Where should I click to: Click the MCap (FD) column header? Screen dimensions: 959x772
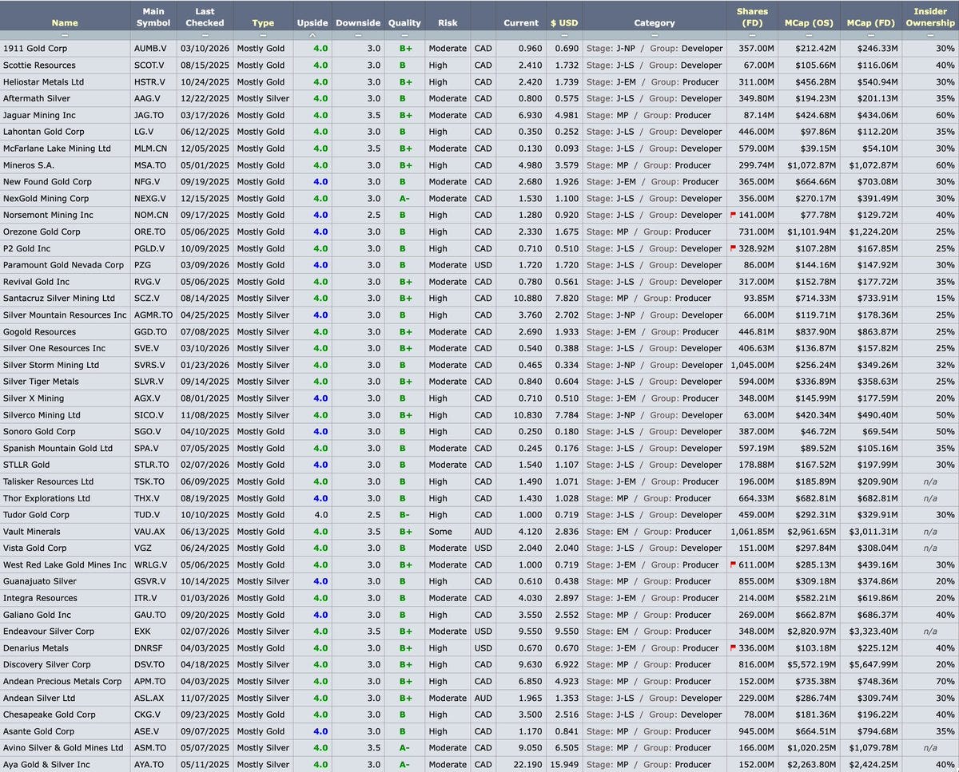click(x=871, y=23)
